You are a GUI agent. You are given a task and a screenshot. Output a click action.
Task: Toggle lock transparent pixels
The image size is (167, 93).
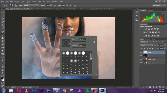pyautogui.click(x=145, y=49)
